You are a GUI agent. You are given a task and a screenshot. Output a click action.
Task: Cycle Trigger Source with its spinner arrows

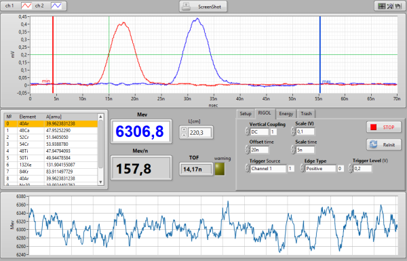(247, 168)
